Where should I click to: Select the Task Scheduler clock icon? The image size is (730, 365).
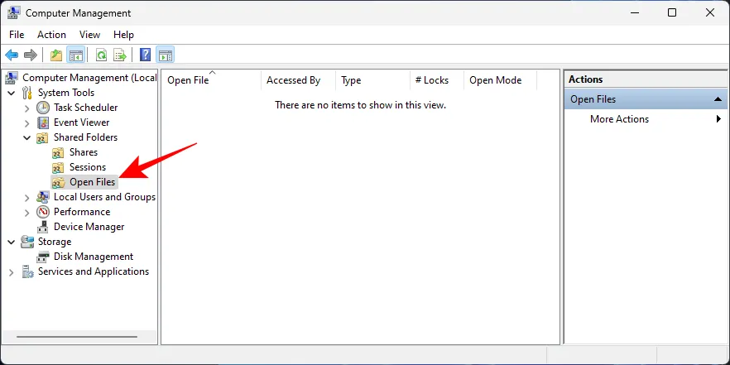(43, 108)
